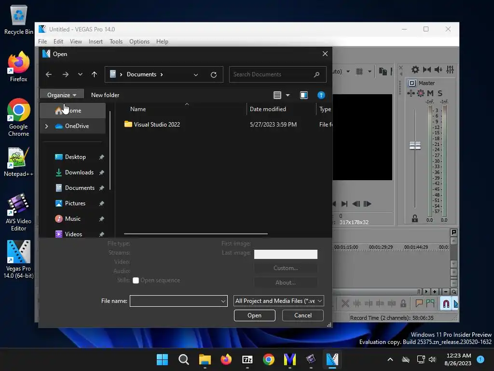494x371 pixels.
Task: Click the Master automation settings icon
Action: pyautogui.click(x=411, y=93)
